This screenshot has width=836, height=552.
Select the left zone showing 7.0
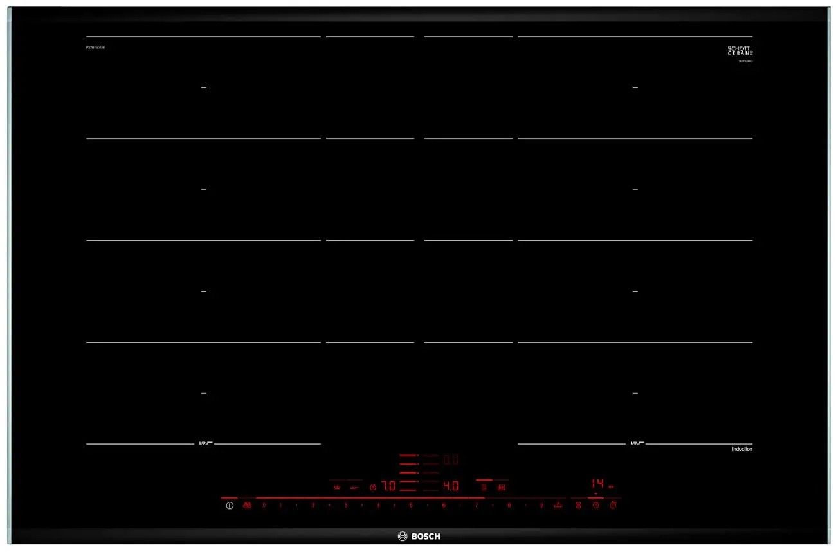[389, 486]
